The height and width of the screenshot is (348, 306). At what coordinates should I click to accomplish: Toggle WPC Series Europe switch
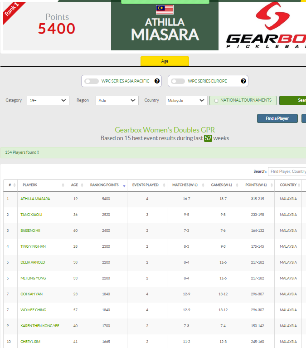click(x=178, y=81)
